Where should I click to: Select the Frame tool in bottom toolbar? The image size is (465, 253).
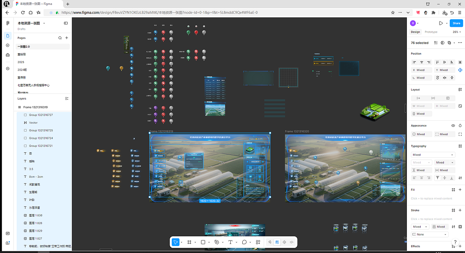point(189,242)
